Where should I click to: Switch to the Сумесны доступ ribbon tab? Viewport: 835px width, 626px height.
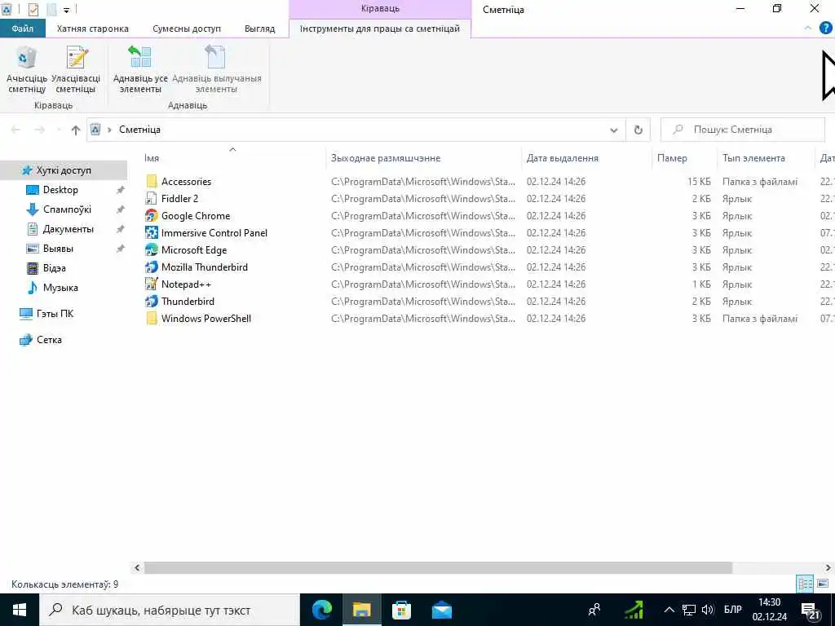tap(187, 29)
